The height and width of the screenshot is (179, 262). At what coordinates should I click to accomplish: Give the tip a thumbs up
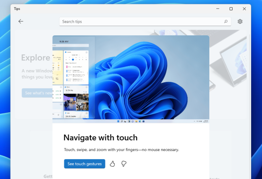coord(112,164)
